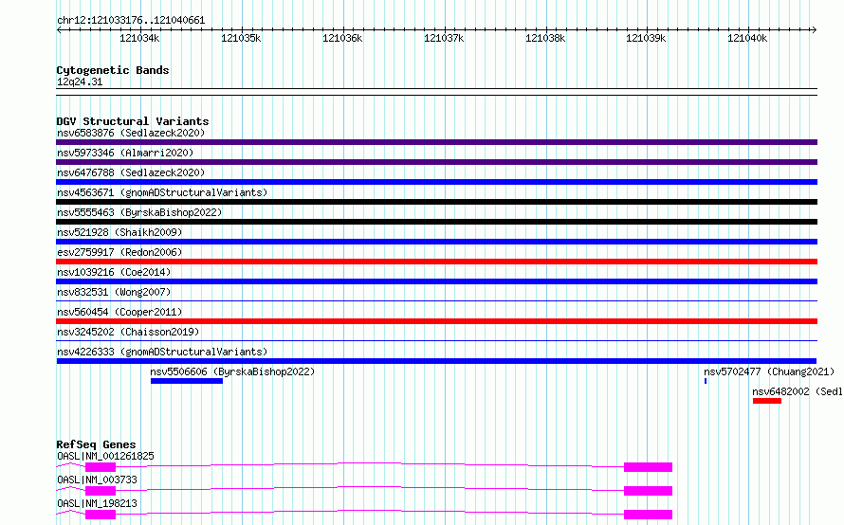
Task: Open variant nsv3245202 (Chaisson2019) label
Action: tap(128, 332)
